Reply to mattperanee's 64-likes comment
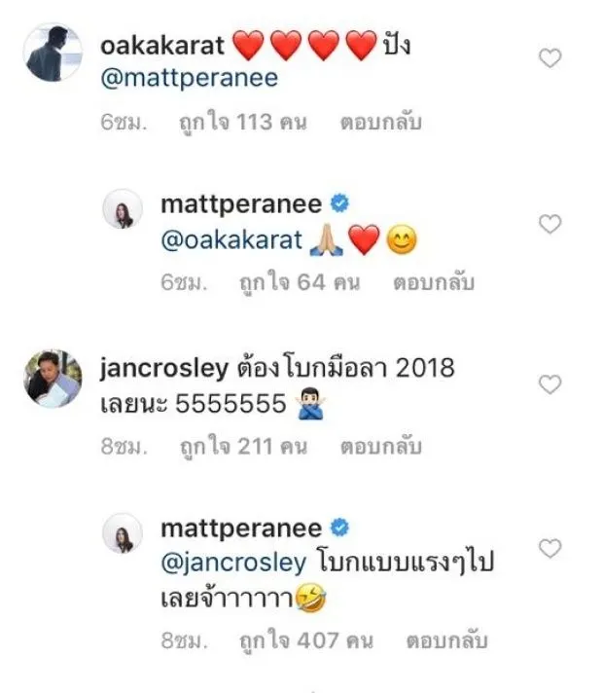The height and width of the screenshot is (693, 603). click(x=434, y=282)
